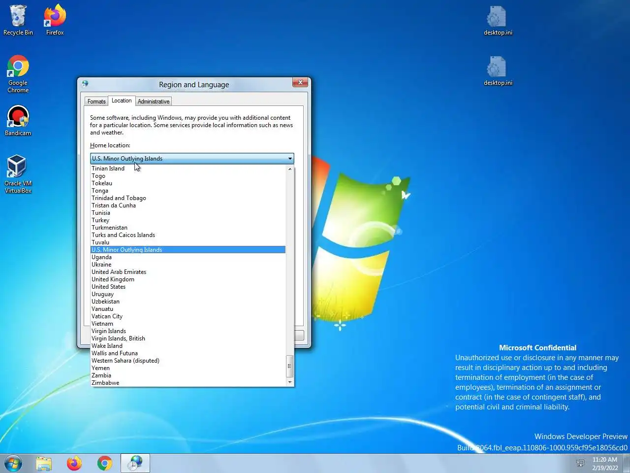
Task: Collapse the Home location dropdown arrow
Action: click(289, 159)
